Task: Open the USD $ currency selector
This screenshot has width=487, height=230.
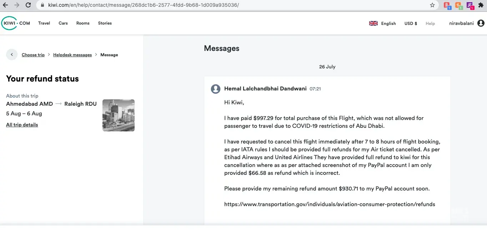Action: (x=411, y=23)
